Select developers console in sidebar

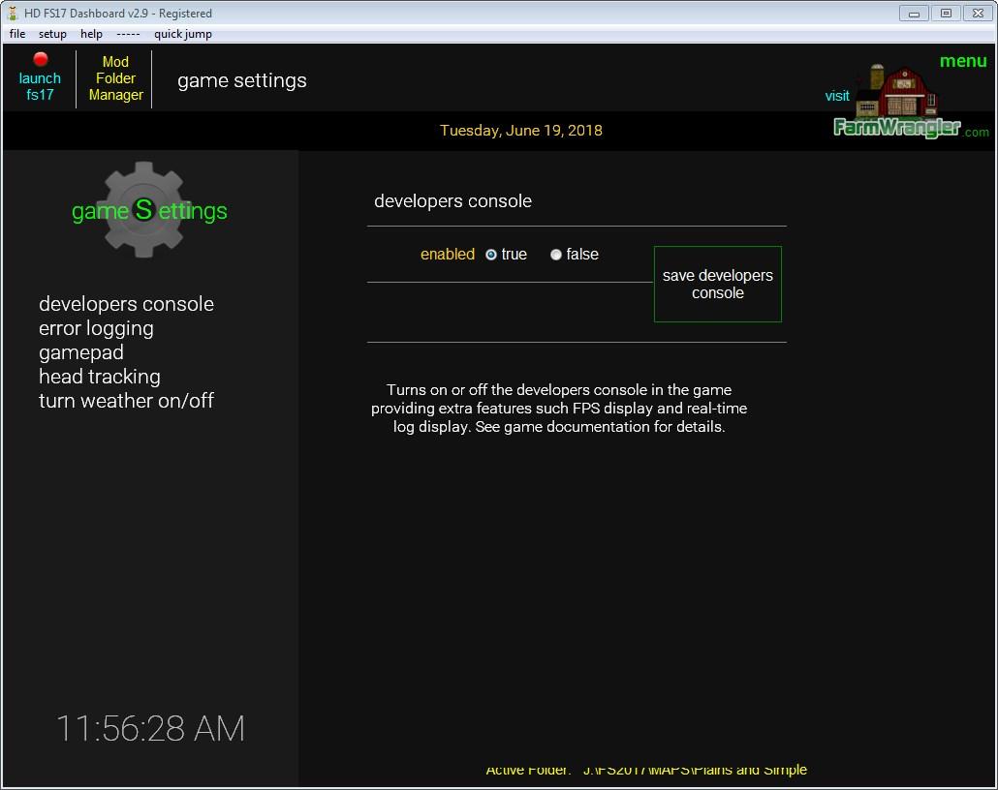(x=126, y=304)
